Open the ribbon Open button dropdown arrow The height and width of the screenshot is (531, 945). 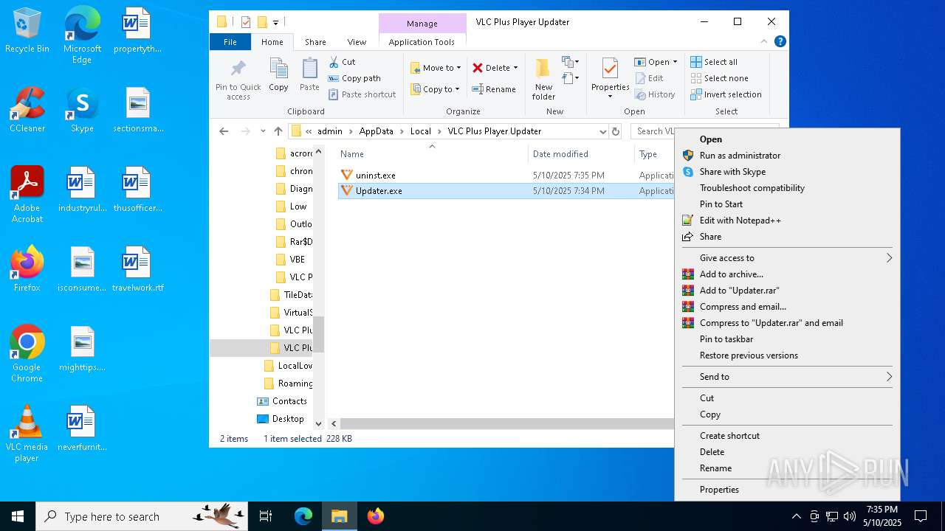coord(675,62)
